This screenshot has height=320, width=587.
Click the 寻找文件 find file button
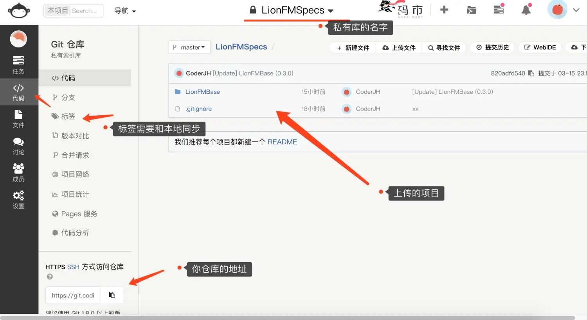coord(444,48)
